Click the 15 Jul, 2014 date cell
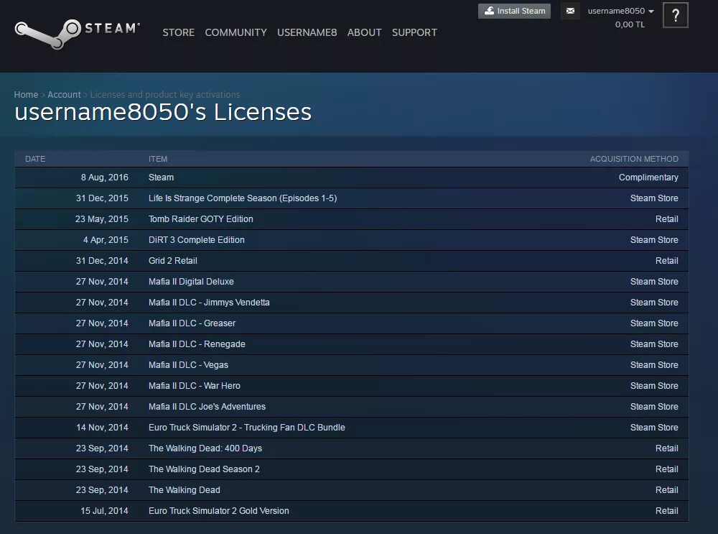The width and height of the screenshot is (718, 534). (104, 511)
